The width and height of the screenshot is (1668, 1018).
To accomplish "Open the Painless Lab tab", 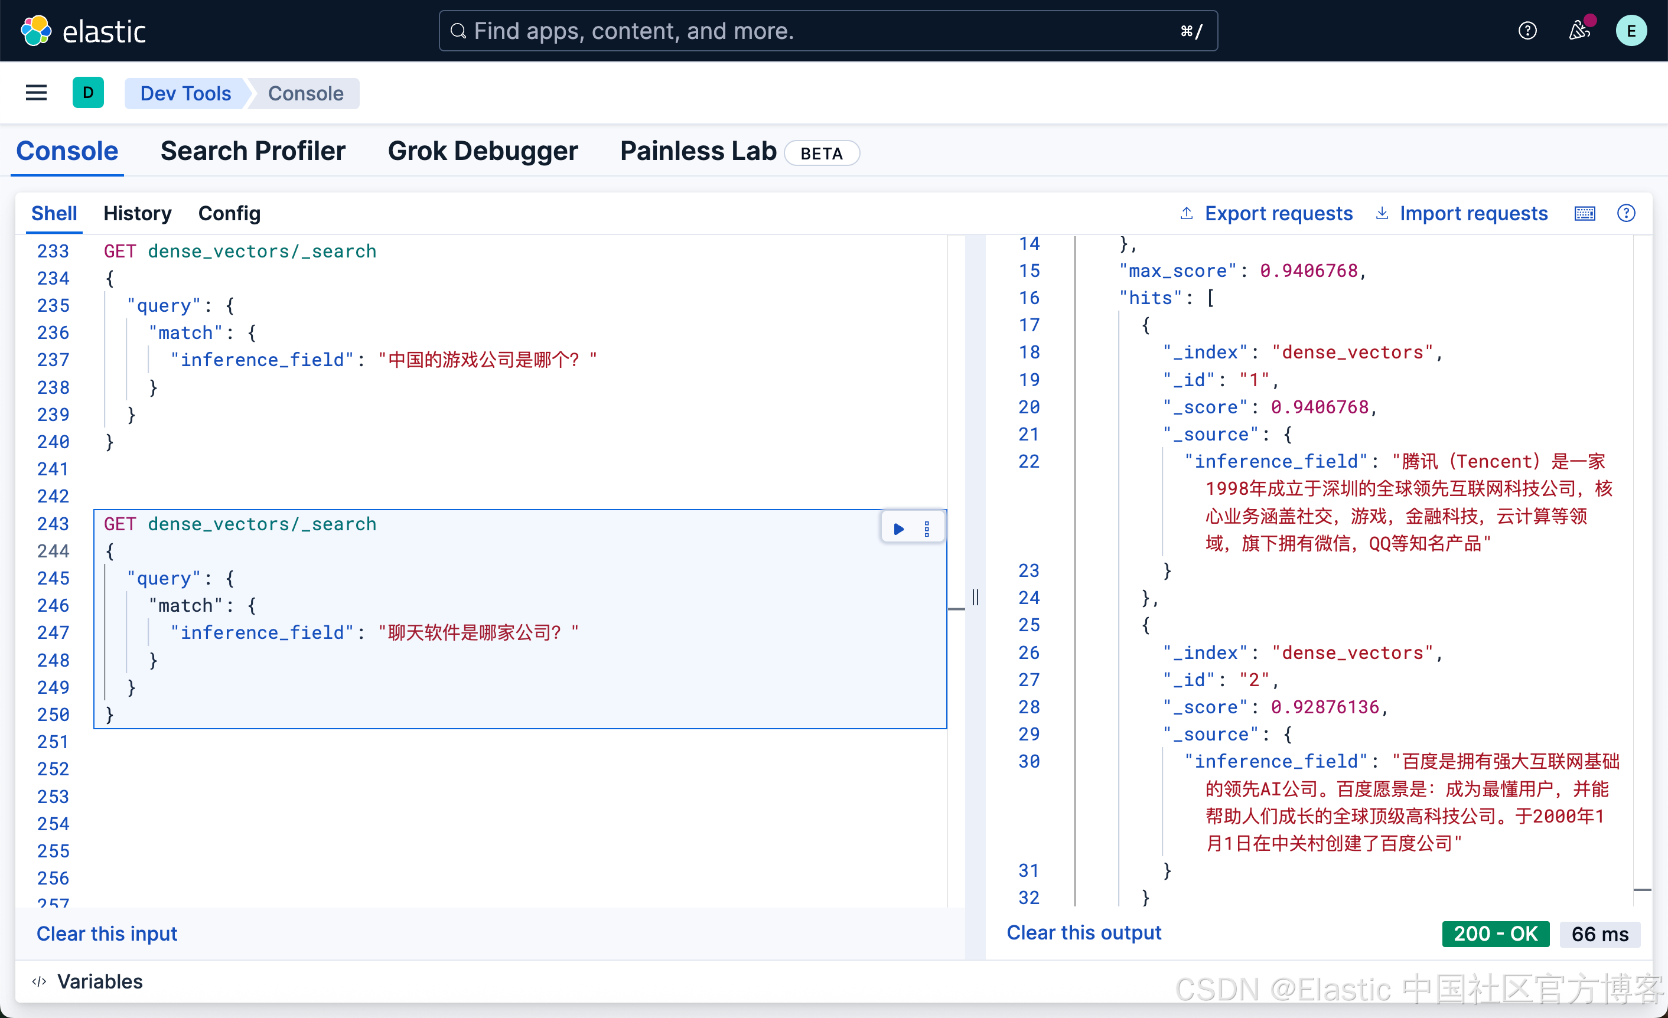I will coord(698,151).
